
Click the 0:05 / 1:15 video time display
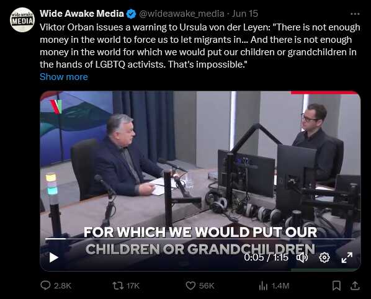point(266,257)
